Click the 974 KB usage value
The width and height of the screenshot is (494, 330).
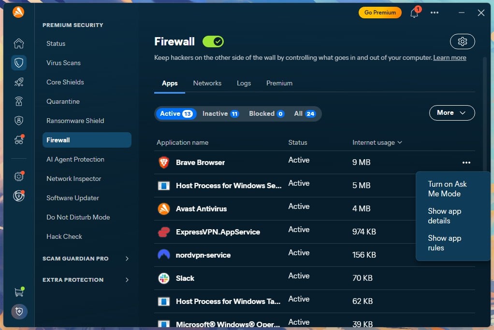[364, 232]
